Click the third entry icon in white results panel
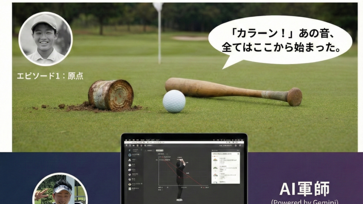 (x=215, y=175)
